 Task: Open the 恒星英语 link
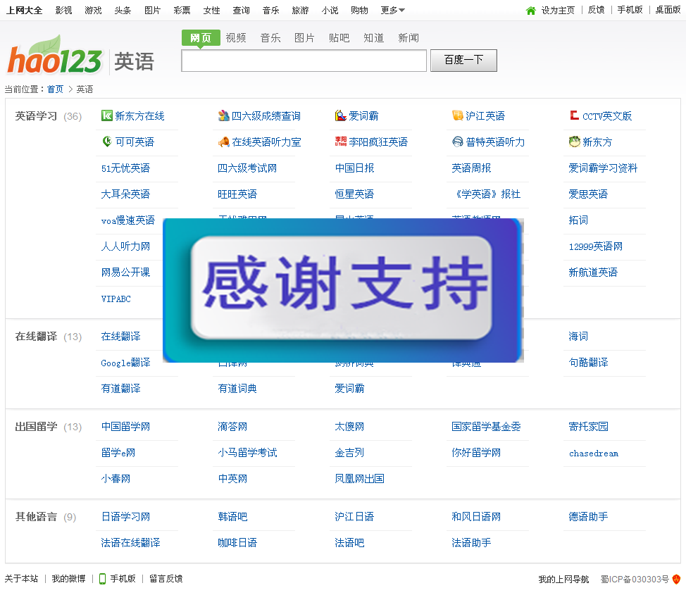(354, 194)
